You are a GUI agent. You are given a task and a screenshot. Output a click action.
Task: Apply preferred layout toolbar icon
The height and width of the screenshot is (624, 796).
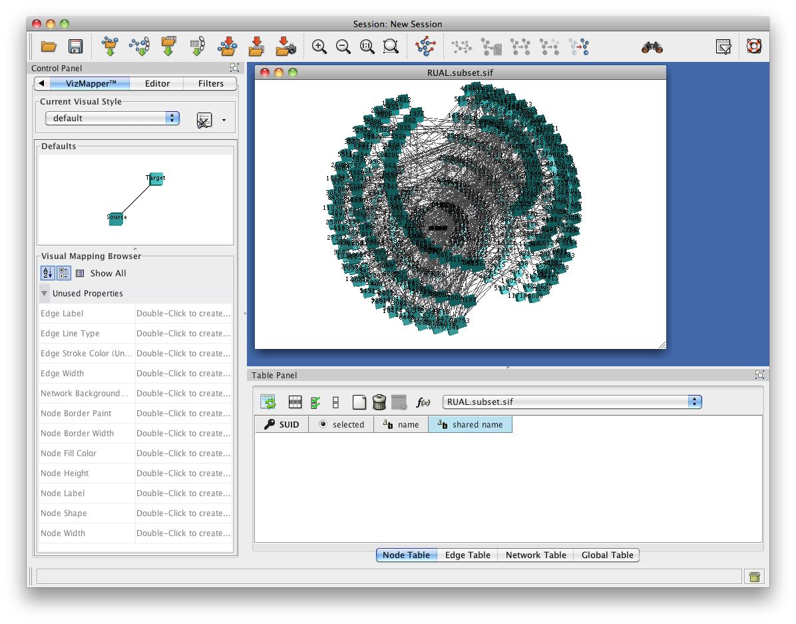click(x=425, y=47)
